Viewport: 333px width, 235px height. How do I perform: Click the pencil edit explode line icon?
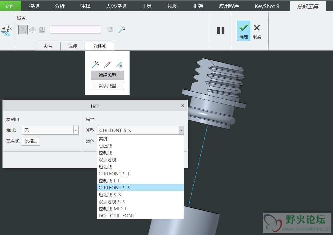click(x=107, y=65)
